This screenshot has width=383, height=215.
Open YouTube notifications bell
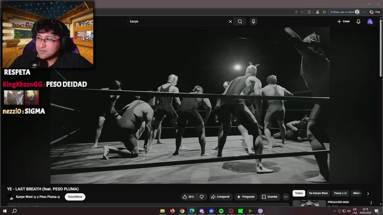click(x=358, y=21)
